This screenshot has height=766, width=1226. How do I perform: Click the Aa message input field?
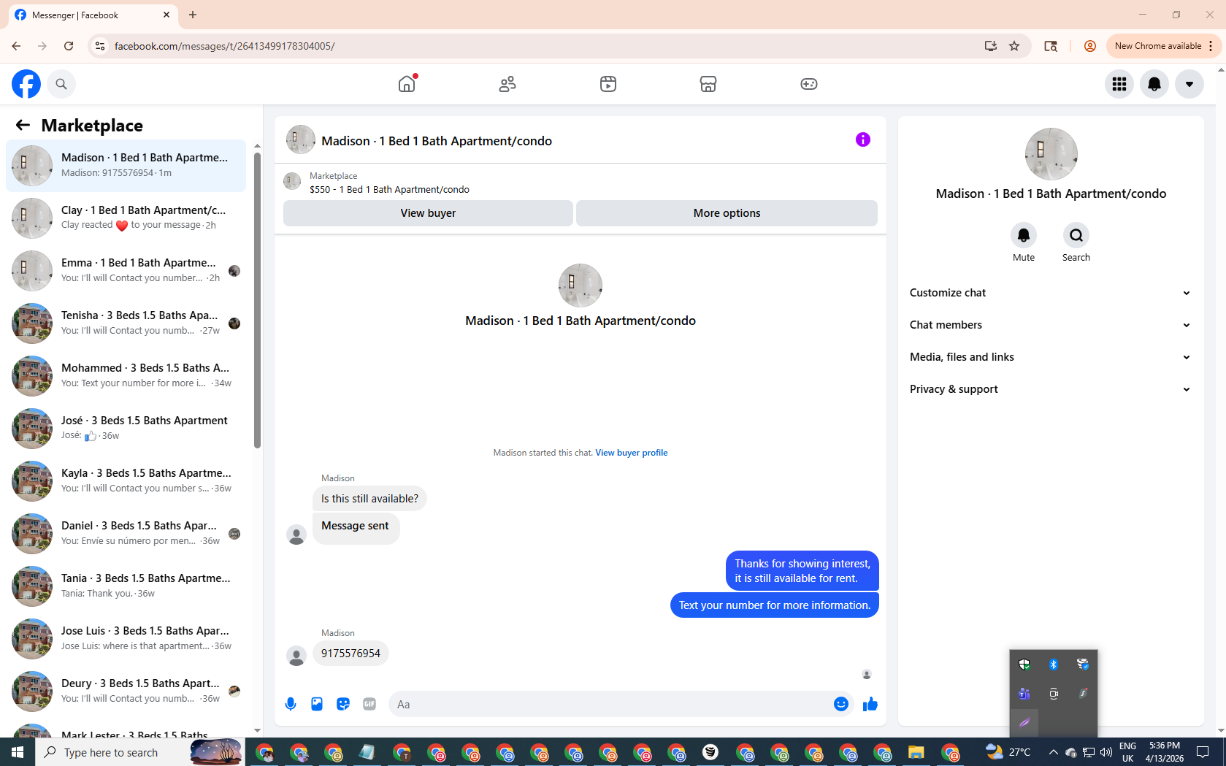[610, 704]
